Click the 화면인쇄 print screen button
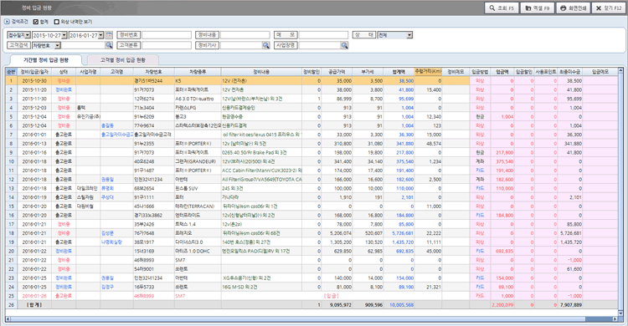628x326 pixels. coord(573,8)
